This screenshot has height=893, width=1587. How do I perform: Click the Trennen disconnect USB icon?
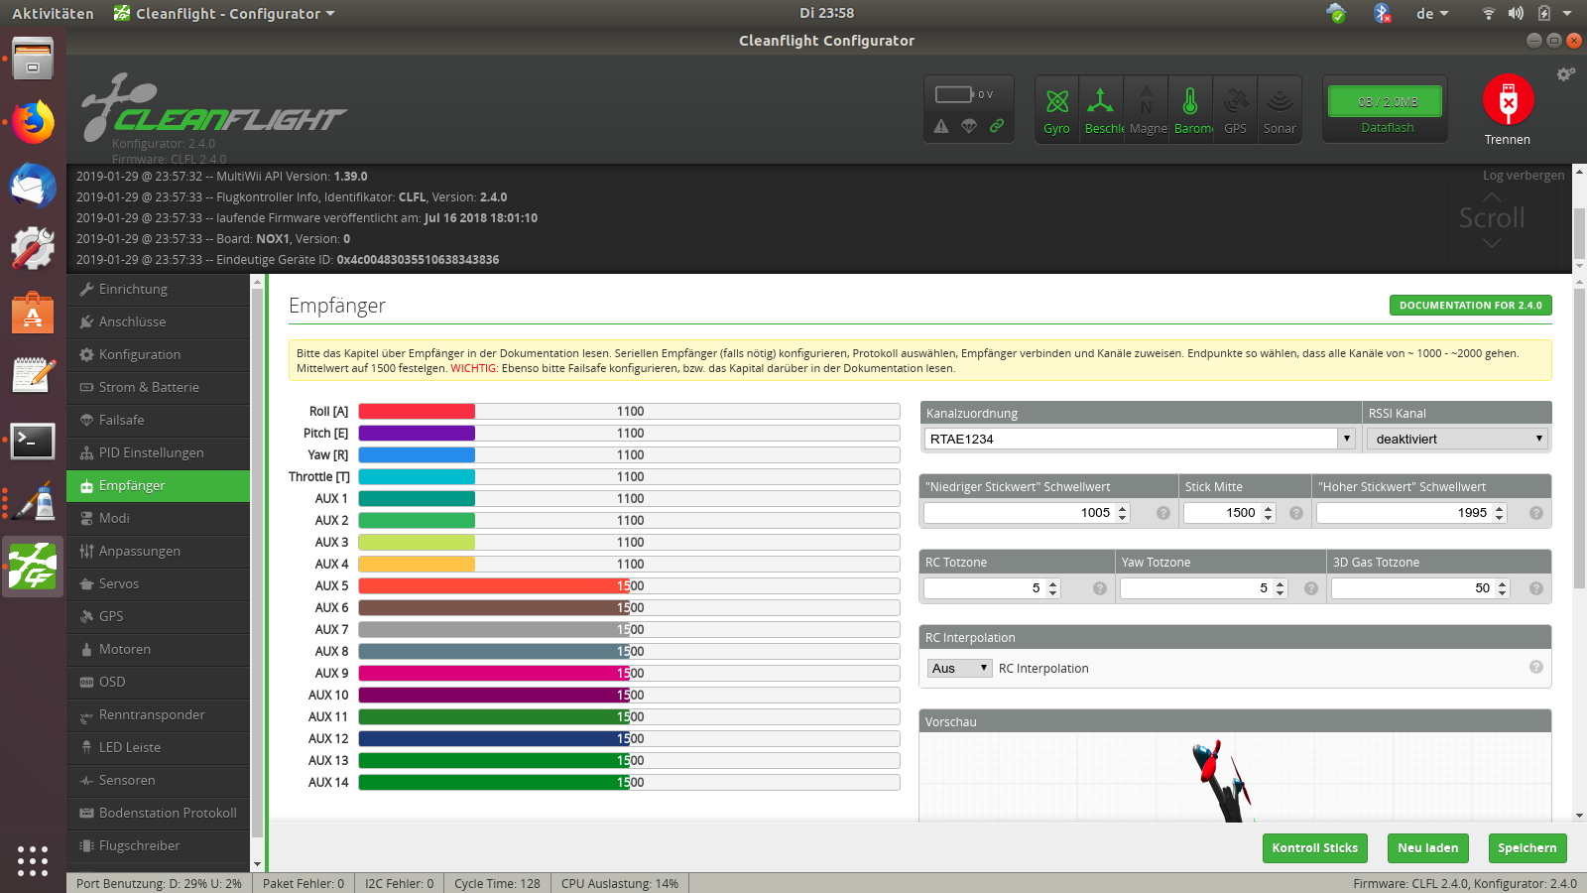click(x=1508, y=100)
